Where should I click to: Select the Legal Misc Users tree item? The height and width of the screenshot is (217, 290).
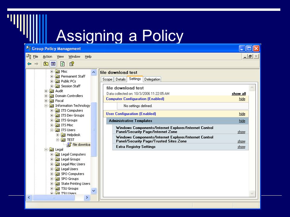coord(73,164)
